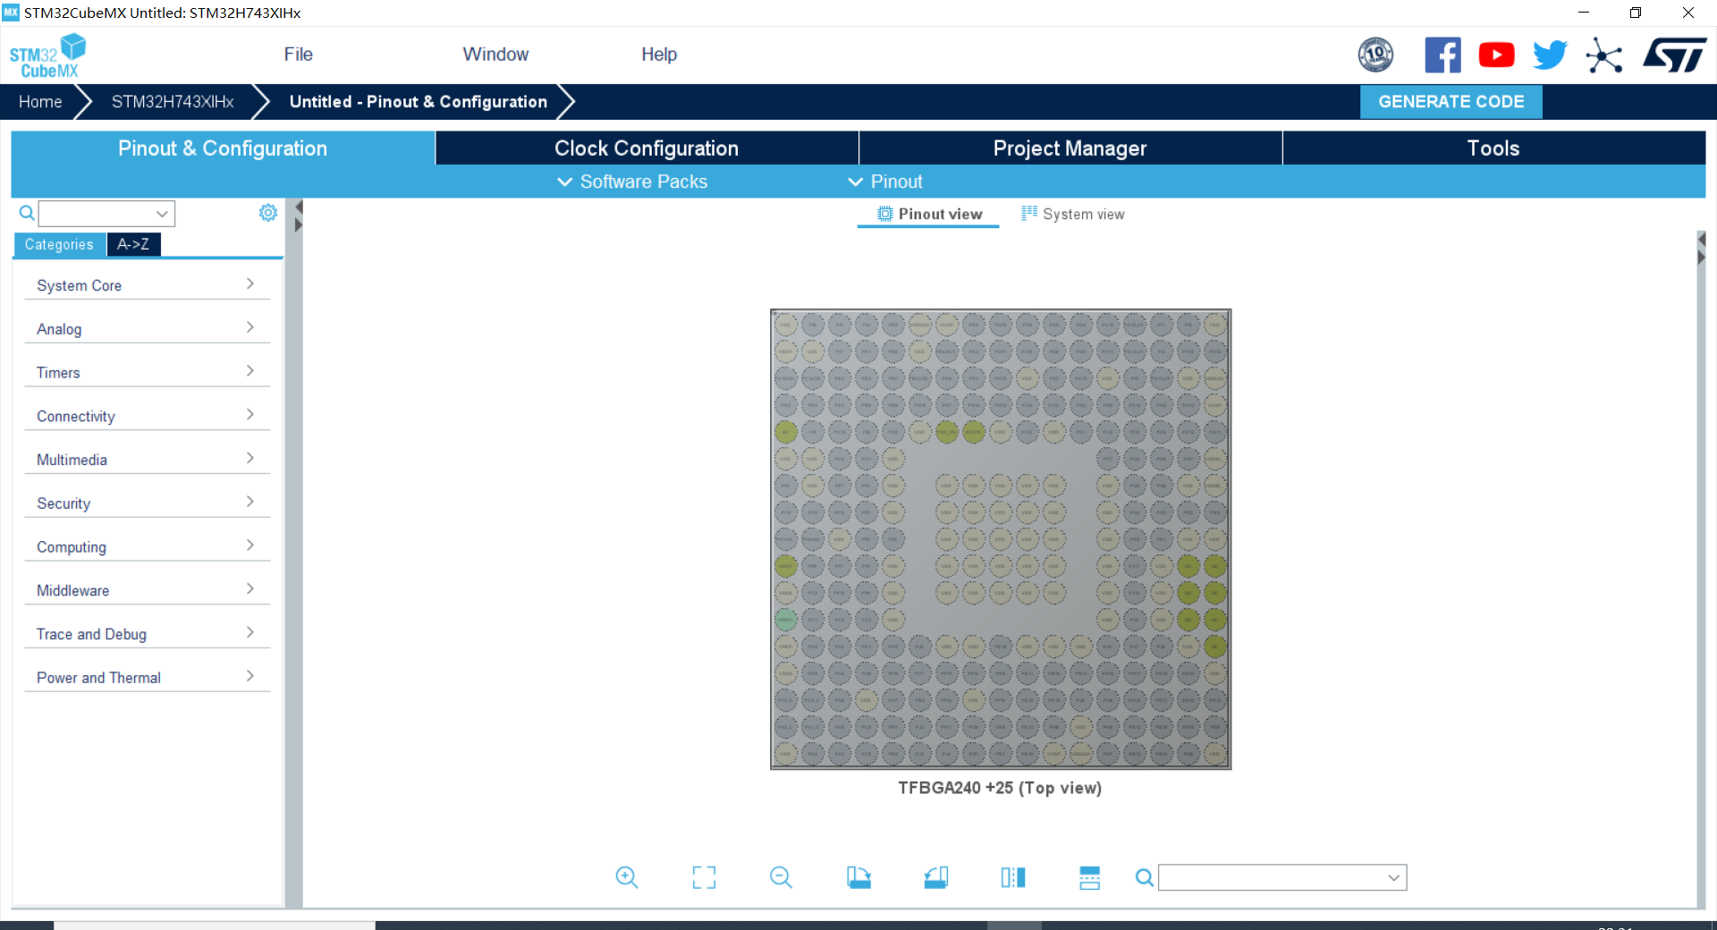Expand the Timers category
The height and width of the screenshot is (930, 1717).
pyautogui.click(x=148, y=373)
